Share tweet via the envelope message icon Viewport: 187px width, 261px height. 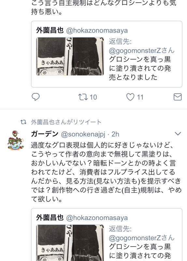tap(178, 97)
